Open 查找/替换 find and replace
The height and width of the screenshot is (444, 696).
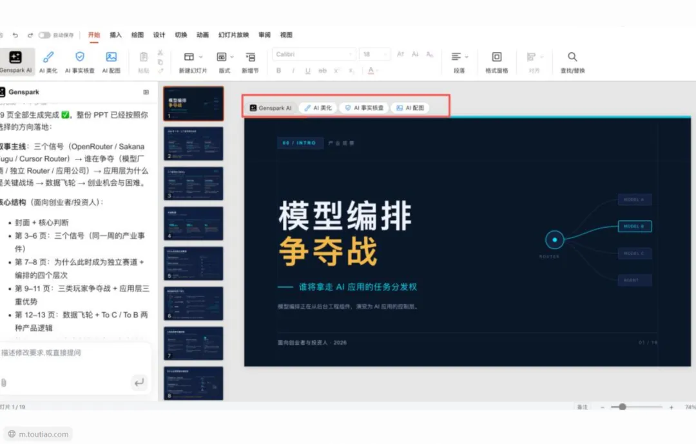[573, 62]
